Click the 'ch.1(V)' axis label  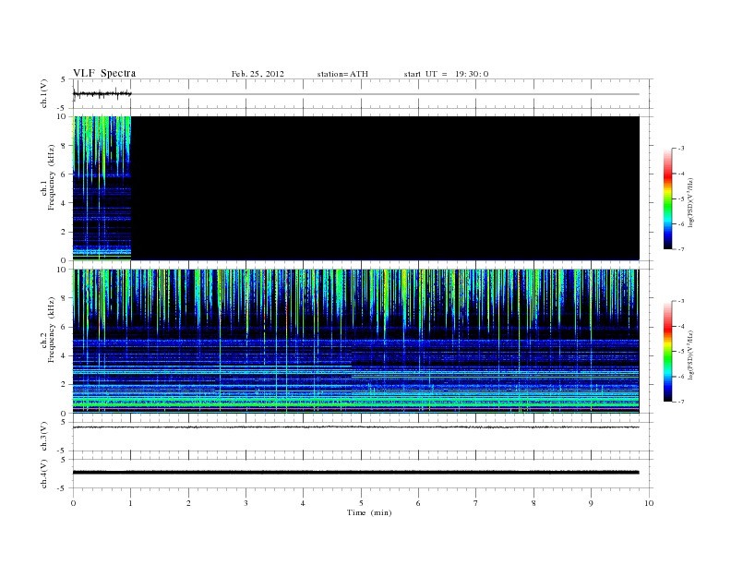(x=43, y=93)
